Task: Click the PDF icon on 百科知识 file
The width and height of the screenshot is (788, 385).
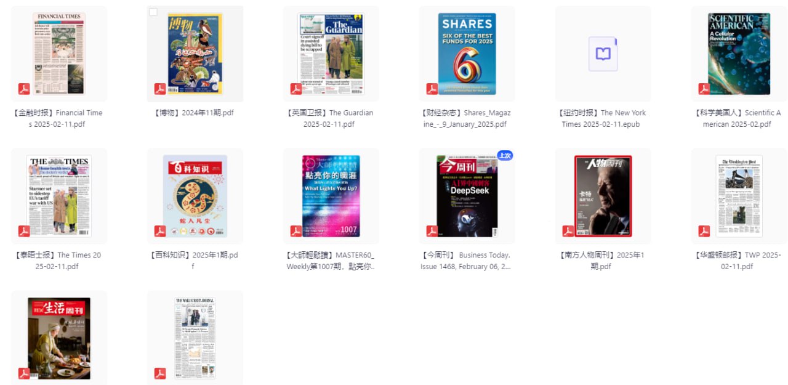Action: pyautogui.click(x=160, y=231)
